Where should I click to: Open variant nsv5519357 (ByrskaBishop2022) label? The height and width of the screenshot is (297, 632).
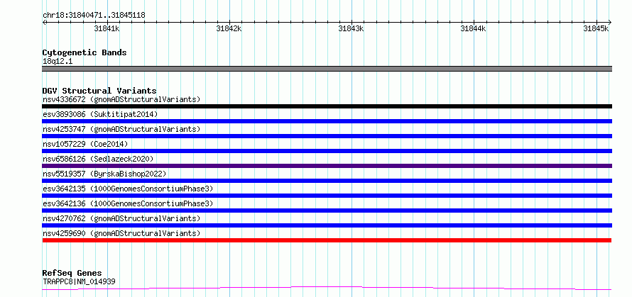click(x=104, y=174)
